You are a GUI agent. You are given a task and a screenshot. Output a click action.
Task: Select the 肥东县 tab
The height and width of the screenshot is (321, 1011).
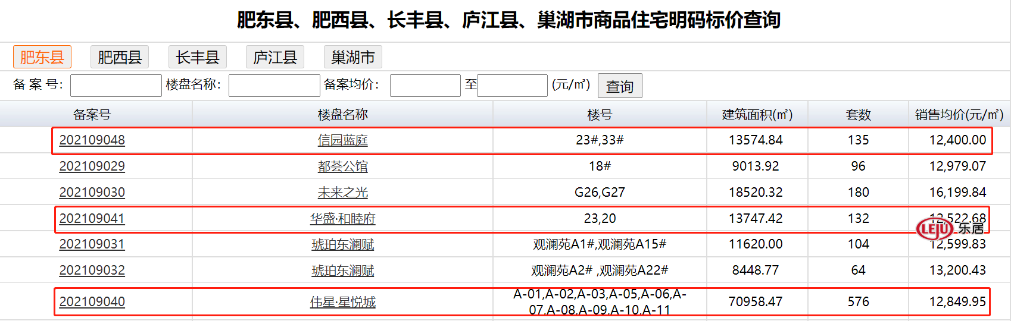pos(42,57)
